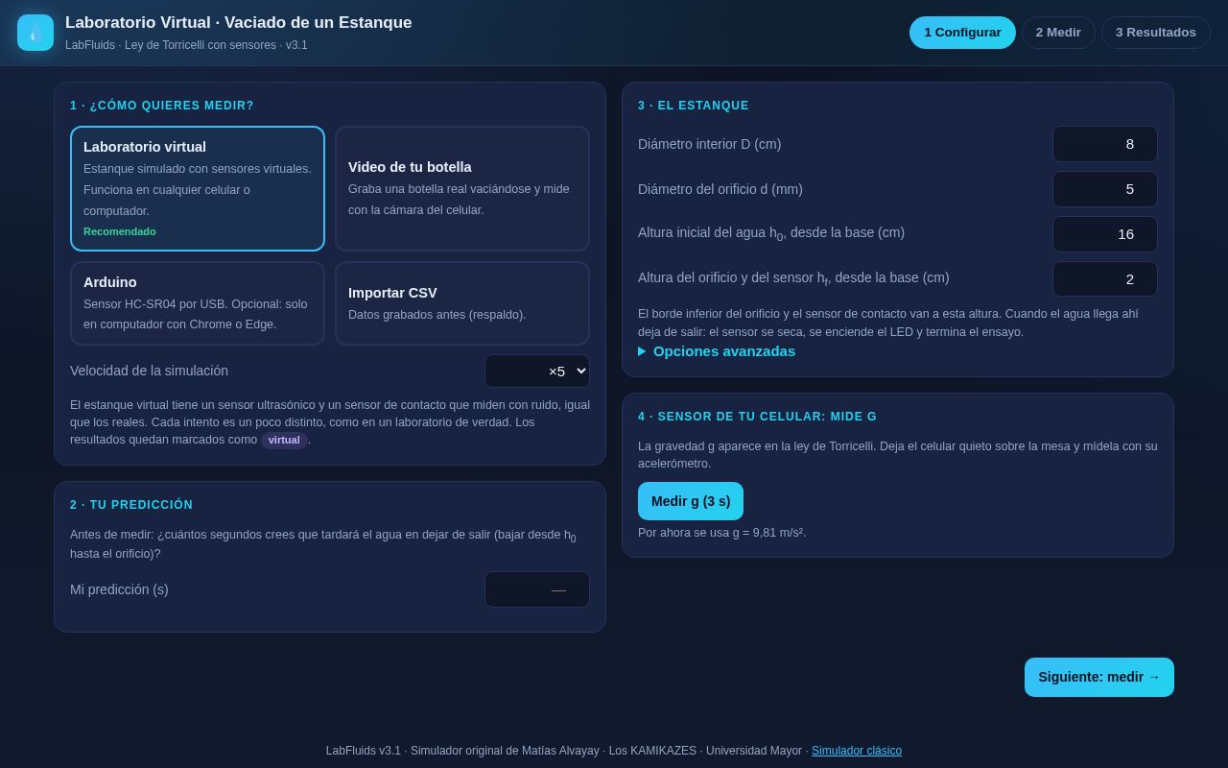Edit the Altura del orificio y sensor field

point(1105,279)
